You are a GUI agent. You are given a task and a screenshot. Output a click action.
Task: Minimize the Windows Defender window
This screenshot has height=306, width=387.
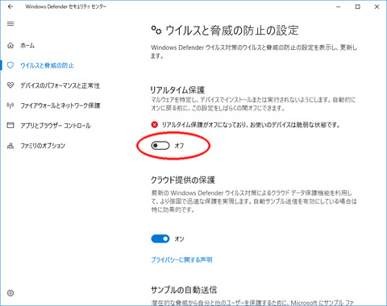pyautogui.click(x=339, y=6)
